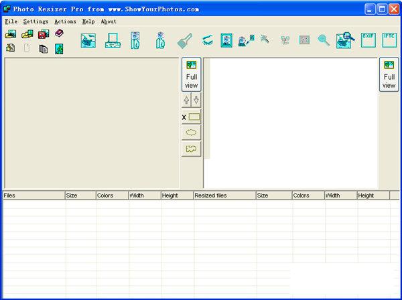Select the irregular freeform selection shape
The height and width of the screenshot is (300, 402).
point(192,149)
